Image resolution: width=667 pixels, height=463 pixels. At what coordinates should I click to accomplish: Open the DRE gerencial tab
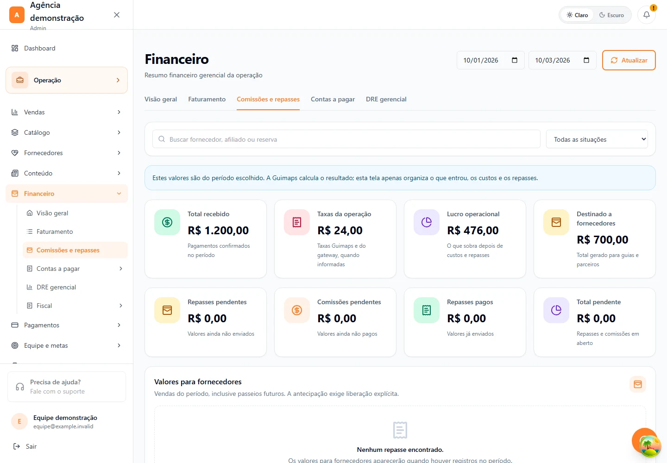tap(386, 99)
